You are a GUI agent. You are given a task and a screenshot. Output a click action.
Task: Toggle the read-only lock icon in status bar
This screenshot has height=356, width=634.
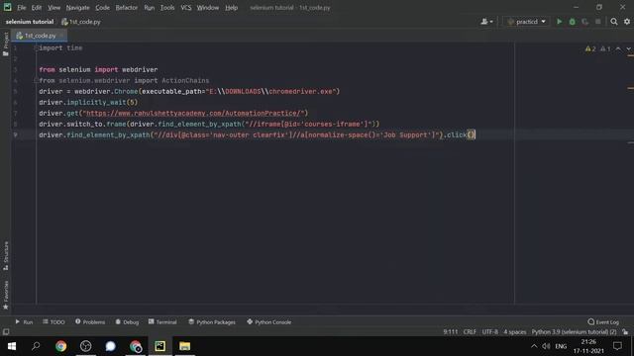(x=625, y=332)
